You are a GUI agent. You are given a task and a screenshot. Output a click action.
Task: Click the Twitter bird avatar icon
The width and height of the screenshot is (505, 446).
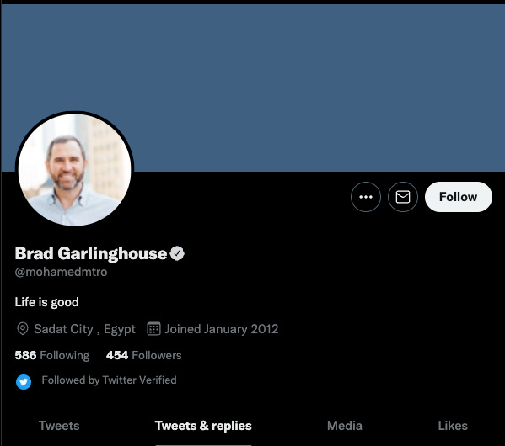[x=24, y=382]
